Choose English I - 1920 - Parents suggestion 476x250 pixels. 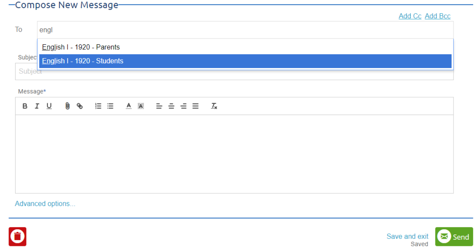(x=245, y=47)
